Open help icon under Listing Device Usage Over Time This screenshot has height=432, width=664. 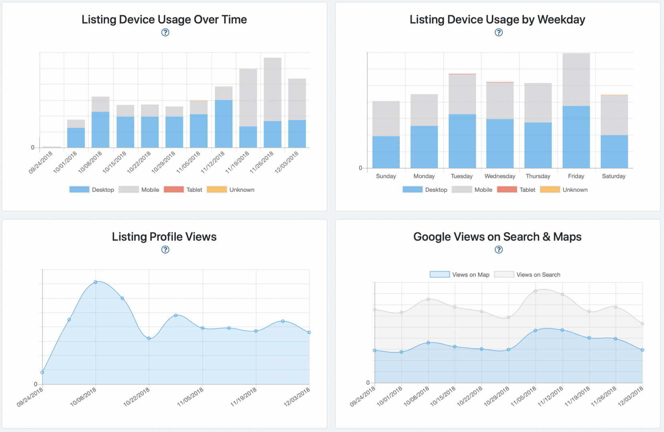click(165, 32)
